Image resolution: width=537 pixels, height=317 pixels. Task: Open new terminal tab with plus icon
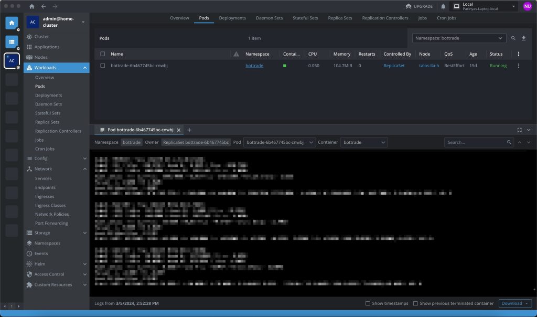(189, 130)
